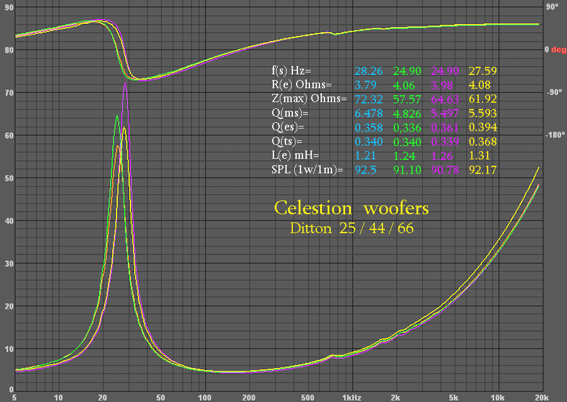Select Q(es) value 0.358
The width and height of the screenshot is (567, 402).
click(369, 128)
